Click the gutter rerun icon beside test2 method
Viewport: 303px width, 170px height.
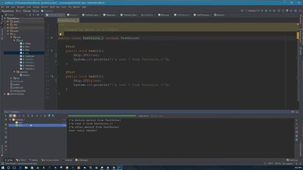(x=52, y=76)
